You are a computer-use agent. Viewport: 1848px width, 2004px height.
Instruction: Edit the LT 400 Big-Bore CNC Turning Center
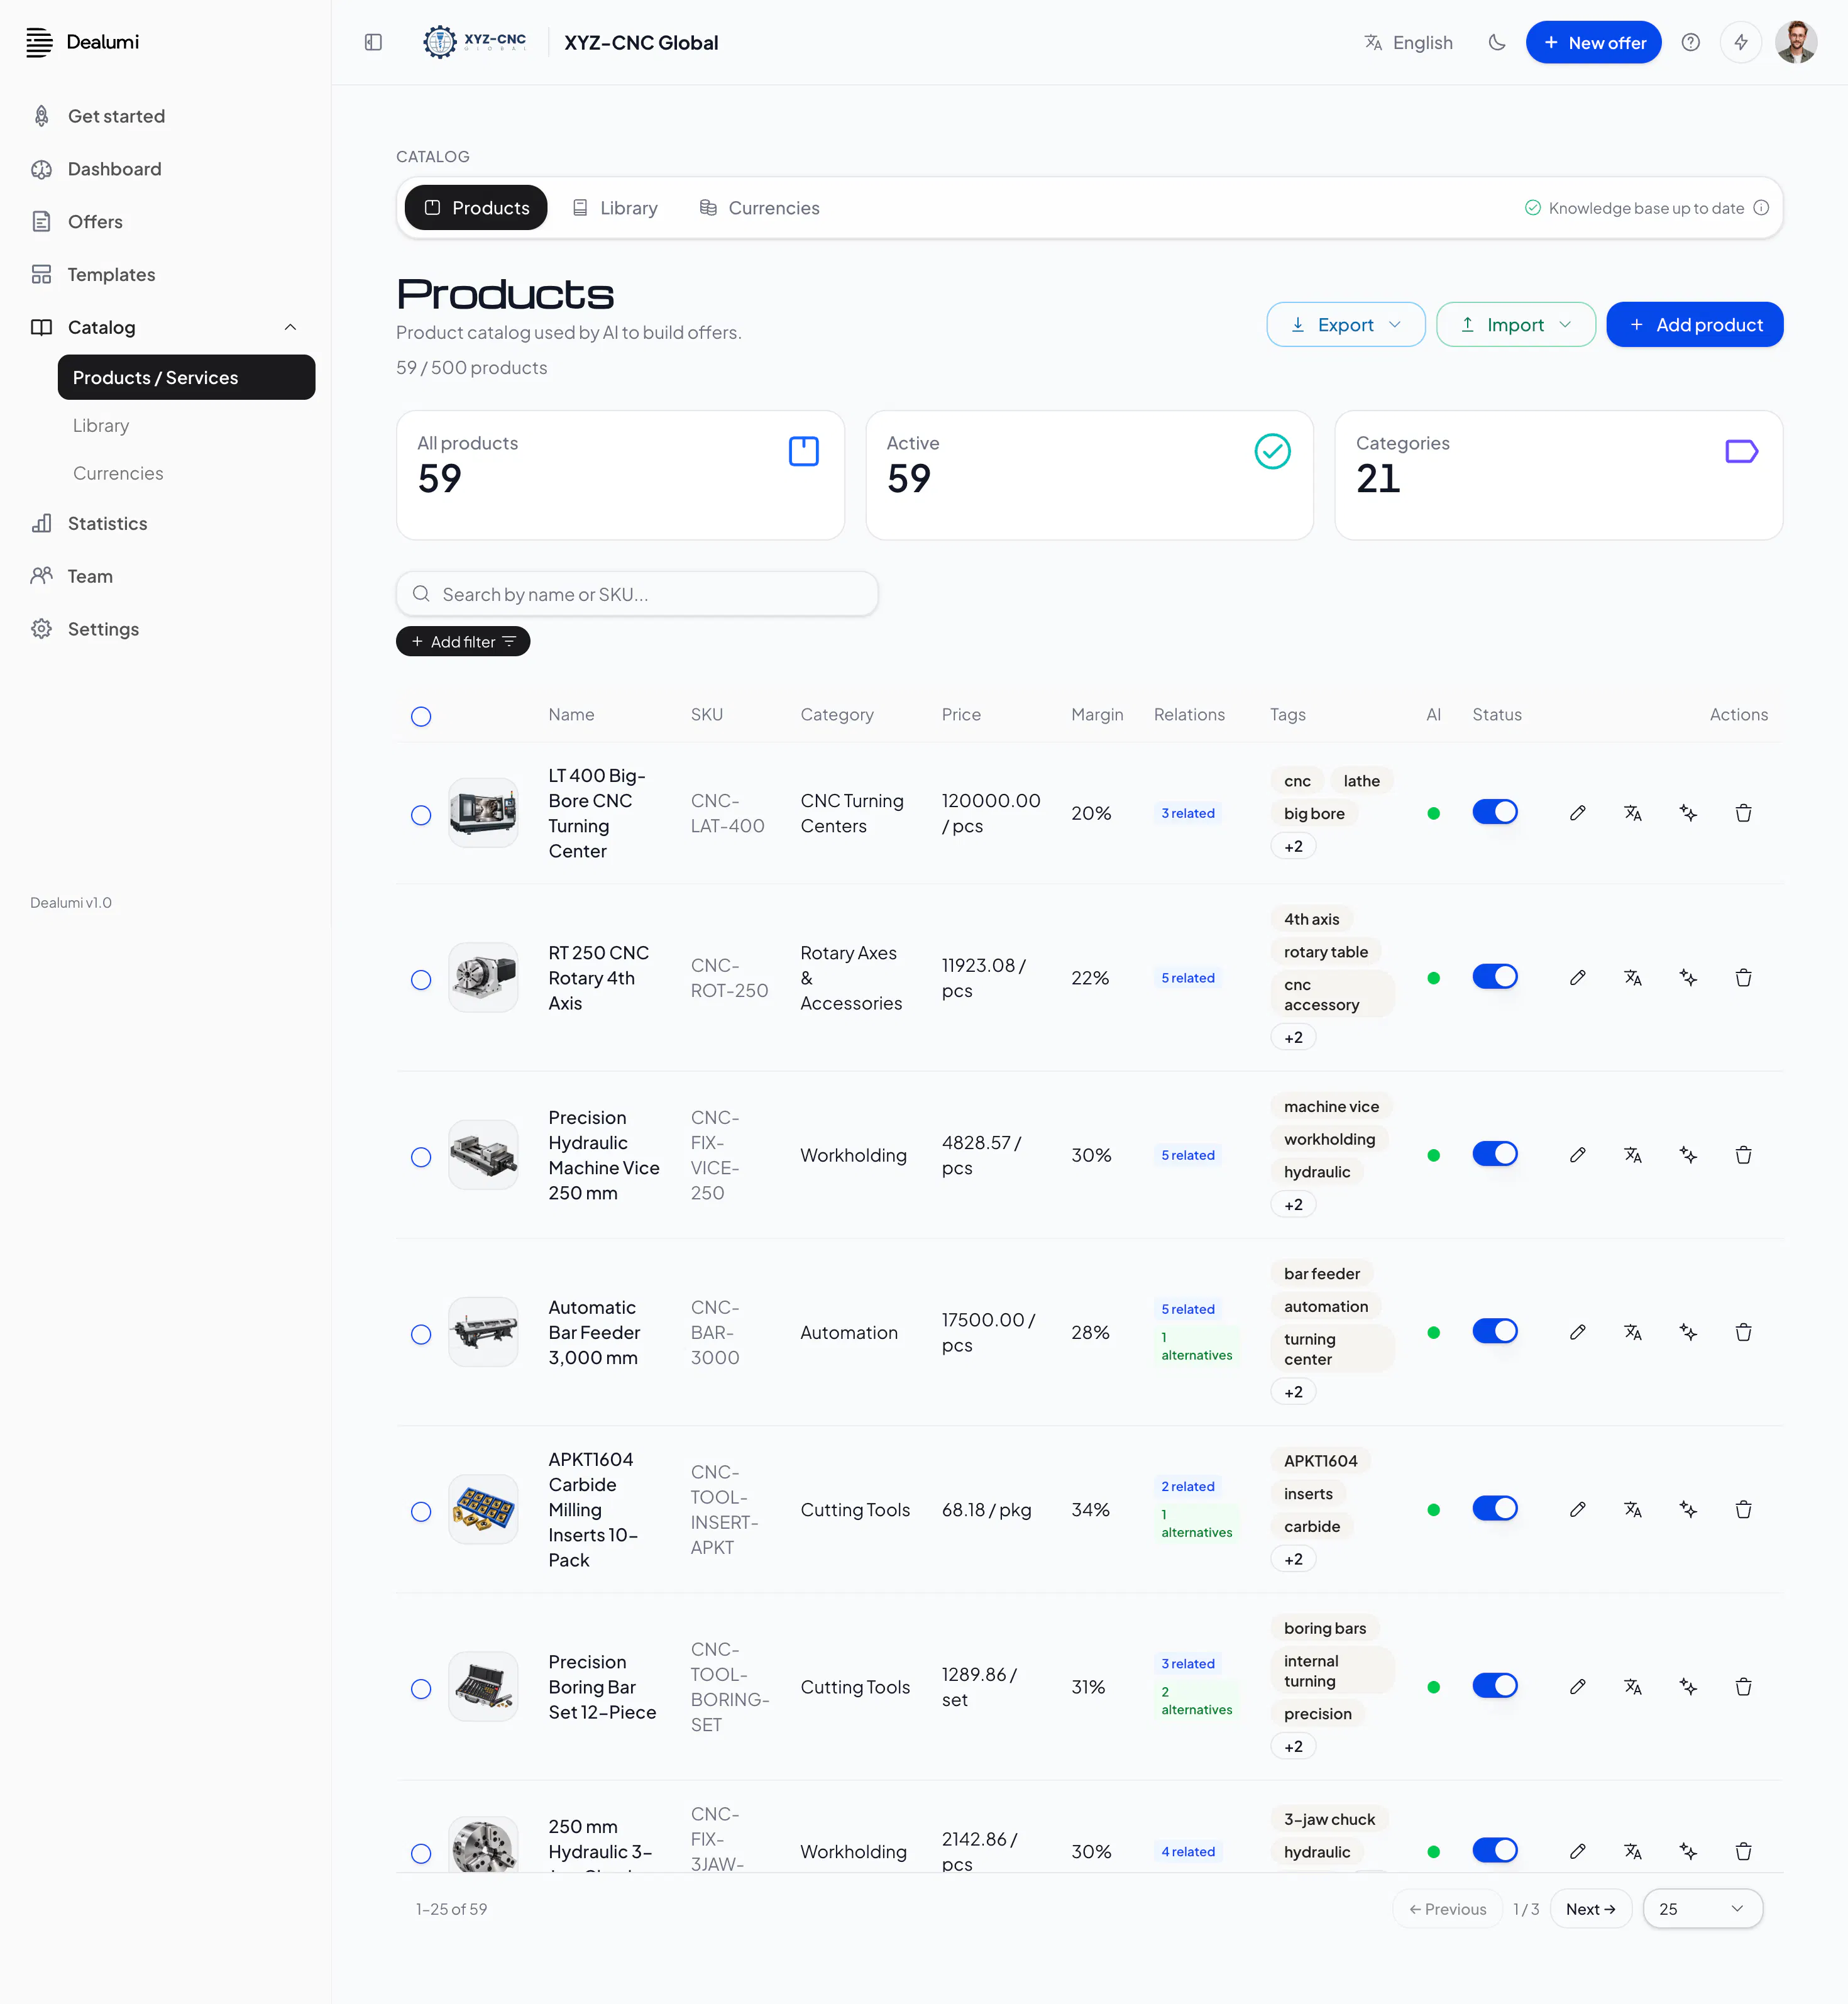pyautogui.click(x=1577, y=813)
